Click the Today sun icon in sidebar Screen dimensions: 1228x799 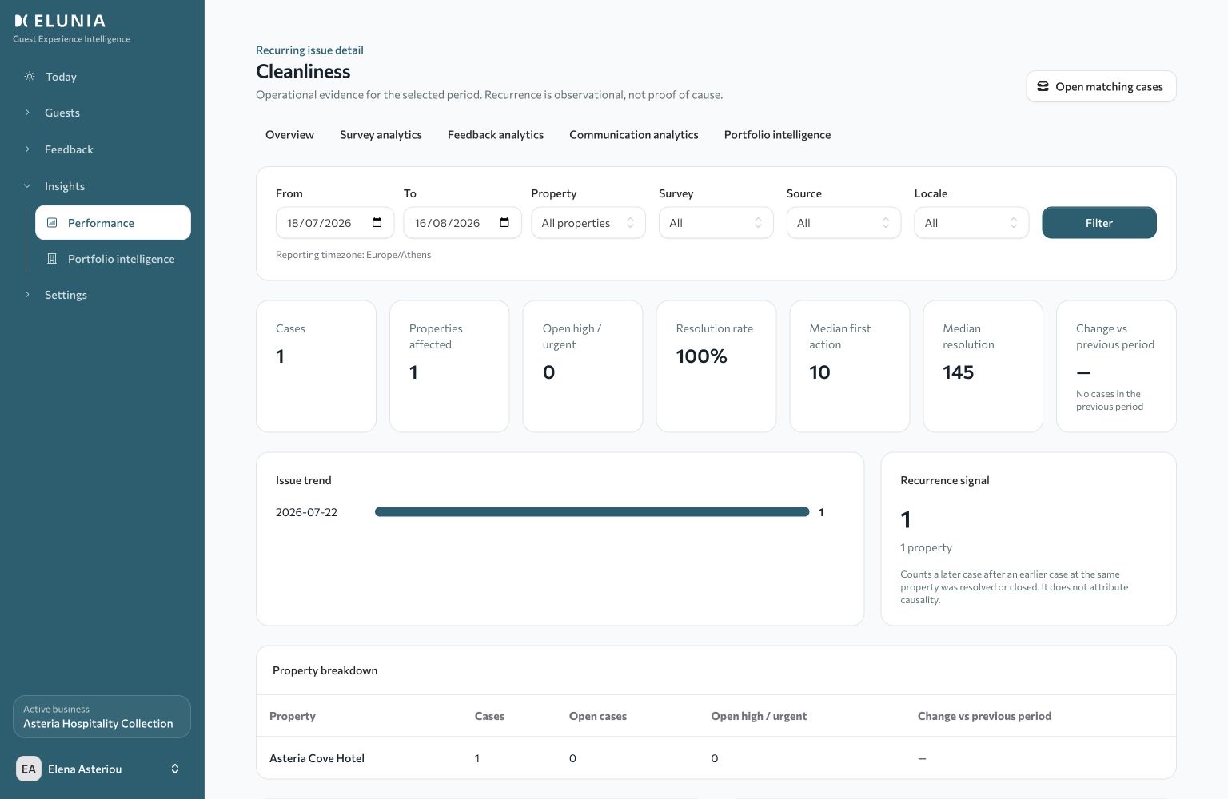pos(30,77)
